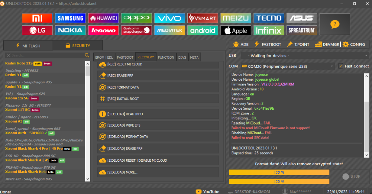Click the STOP button
The image size is (372, 194).
(x=351, y=176)
